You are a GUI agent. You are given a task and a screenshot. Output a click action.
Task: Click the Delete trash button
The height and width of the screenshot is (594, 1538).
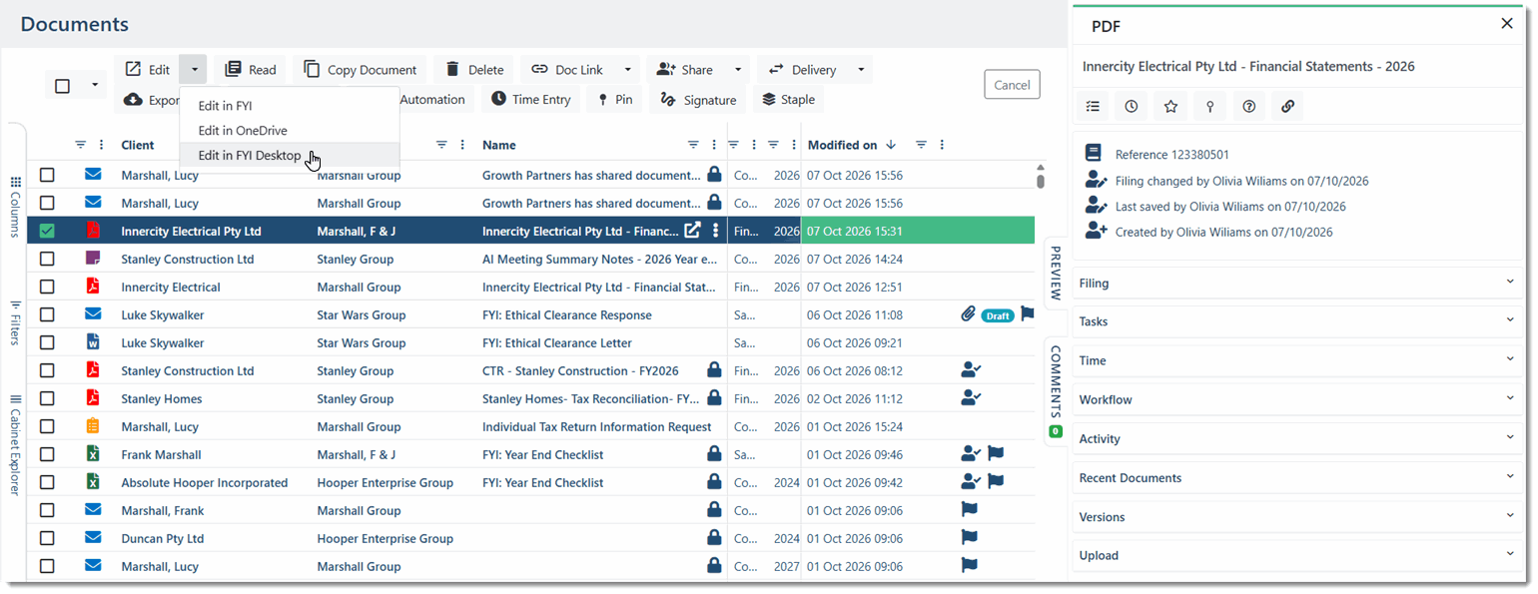(x=473, y=70)
